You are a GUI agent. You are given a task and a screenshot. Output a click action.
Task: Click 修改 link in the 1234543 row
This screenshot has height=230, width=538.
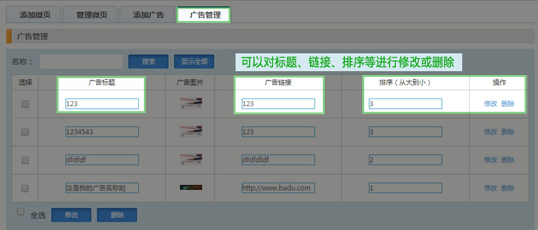[491, 132]
